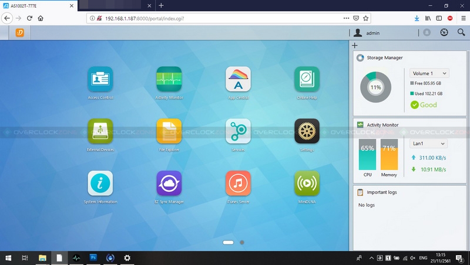Go back in the browser

[7, 18]
